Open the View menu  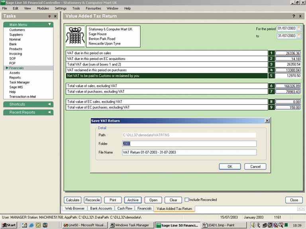27,8
